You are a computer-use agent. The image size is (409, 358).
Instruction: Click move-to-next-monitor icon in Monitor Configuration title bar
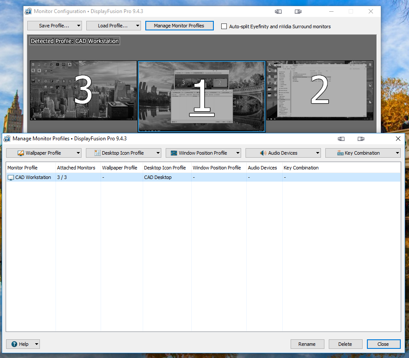[x=278, y=12]
